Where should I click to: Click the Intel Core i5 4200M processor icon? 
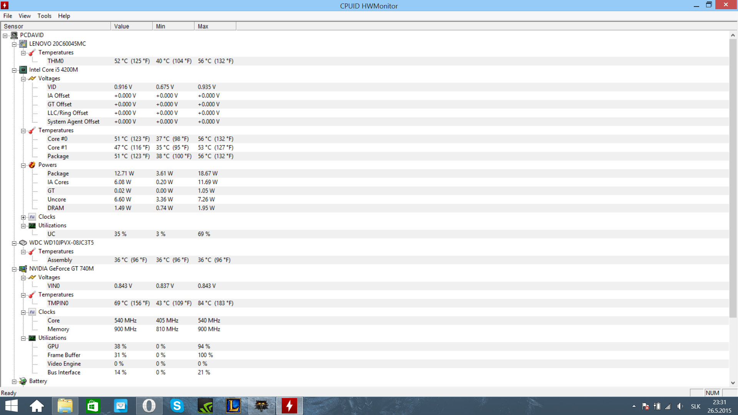tap(23, 70)
